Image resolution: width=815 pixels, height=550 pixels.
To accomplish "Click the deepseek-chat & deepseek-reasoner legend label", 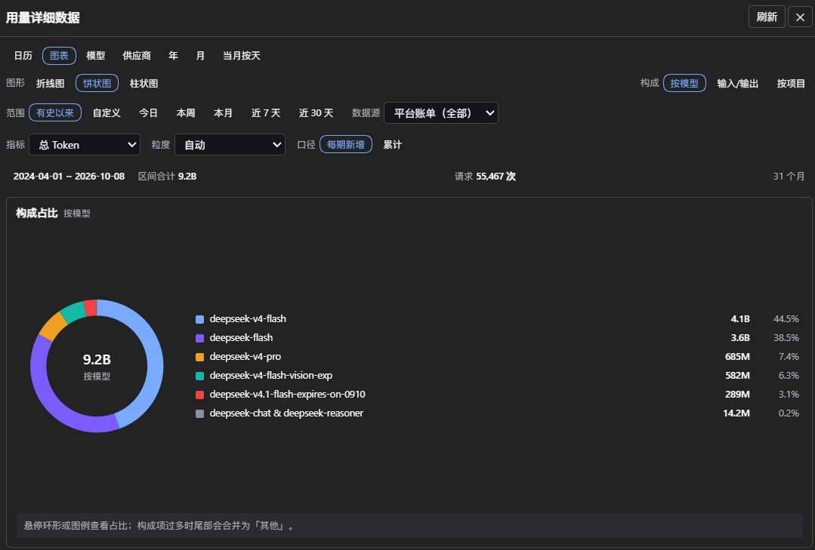I will [x=286, y=413].
